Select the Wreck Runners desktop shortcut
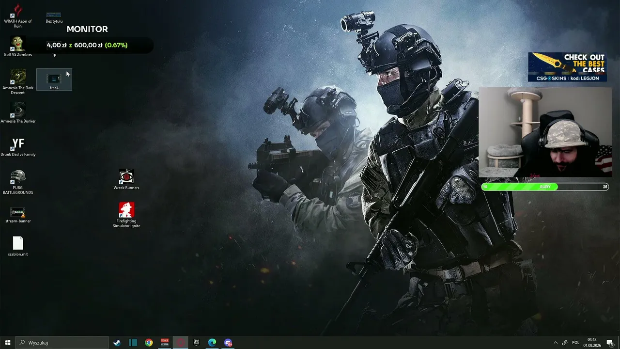The width and height of the screenshot is (620, 349). click(126, 179)
